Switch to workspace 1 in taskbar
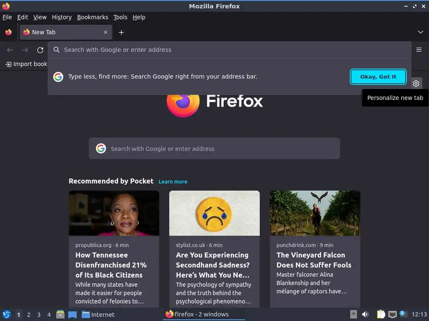 (x=18, y=315)
